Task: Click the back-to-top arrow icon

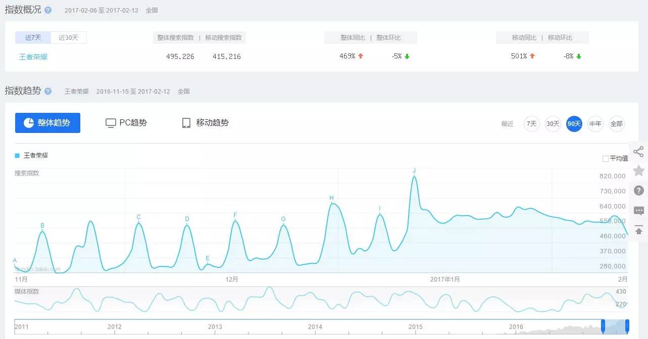Action: (638, 230)
